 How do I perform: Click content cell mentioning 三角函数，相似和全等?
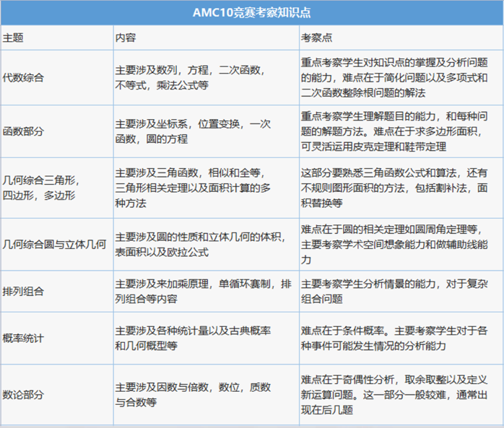click(x=206, y=188)
